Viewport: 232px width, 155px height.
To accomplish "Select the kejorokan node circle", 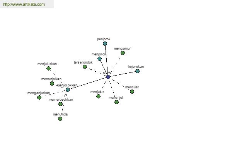I will point(137,71).
